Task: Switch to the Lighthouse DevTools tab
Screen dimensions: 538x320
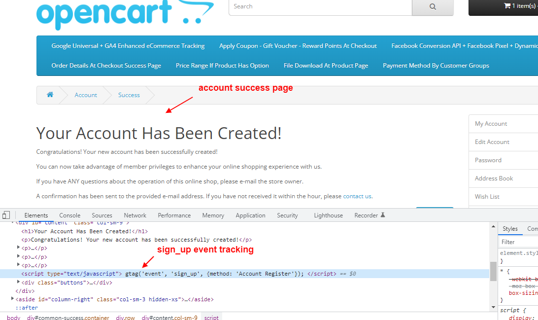Action: point(328,215)
